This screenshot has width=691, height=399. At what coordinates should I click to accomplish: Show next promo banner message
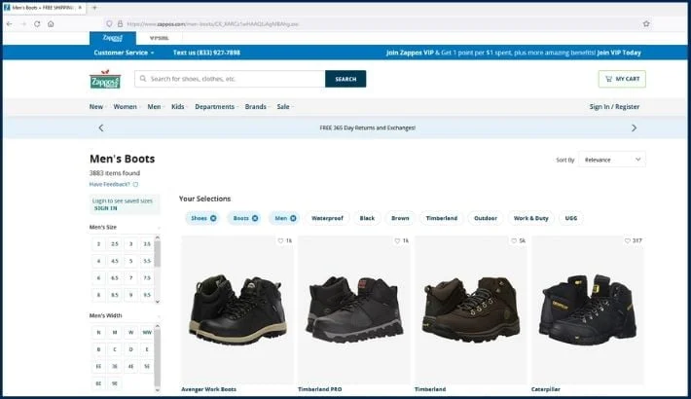point(634,127)
